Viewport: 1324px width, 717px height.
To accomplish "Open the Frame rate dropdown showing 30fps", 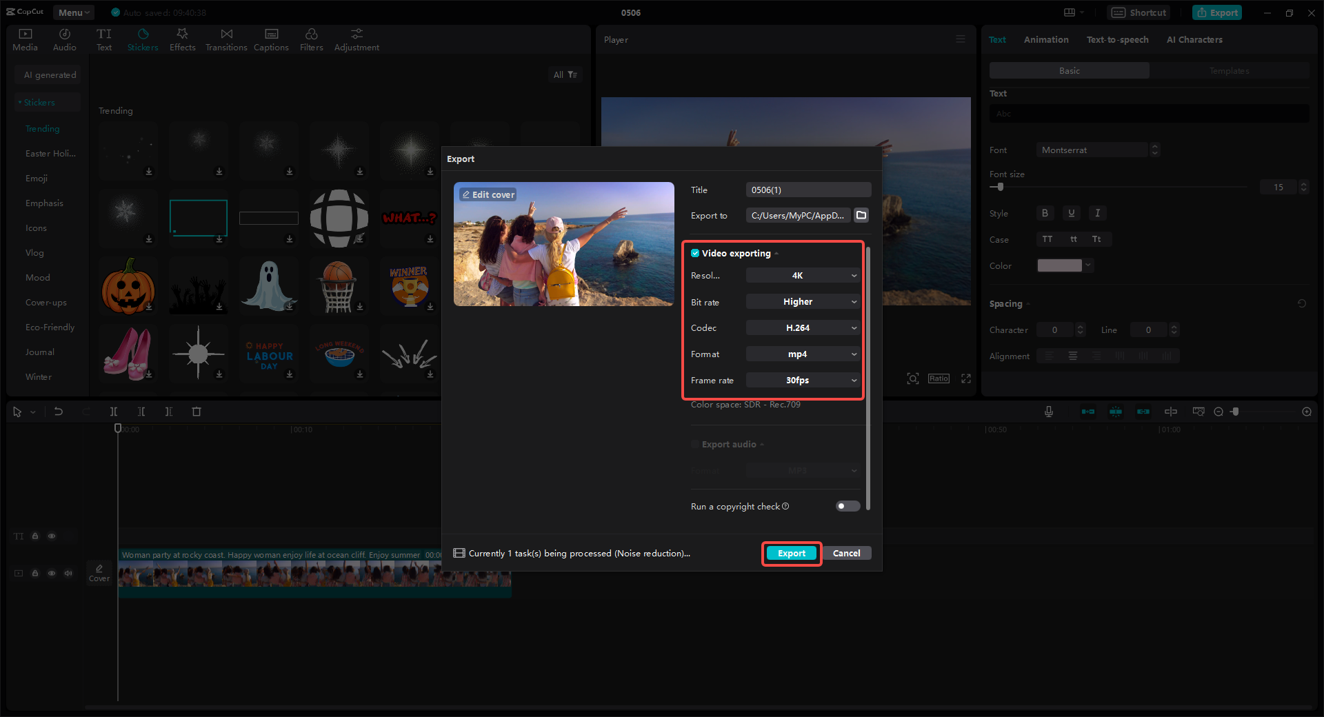I will (x=803, y=380).
